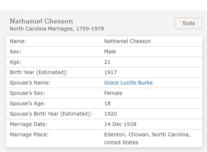Image resolution: width=207 pixels, height=152 pixels.
Task: Click the Birth Year (Estimated) label
Action: [39, 72]
